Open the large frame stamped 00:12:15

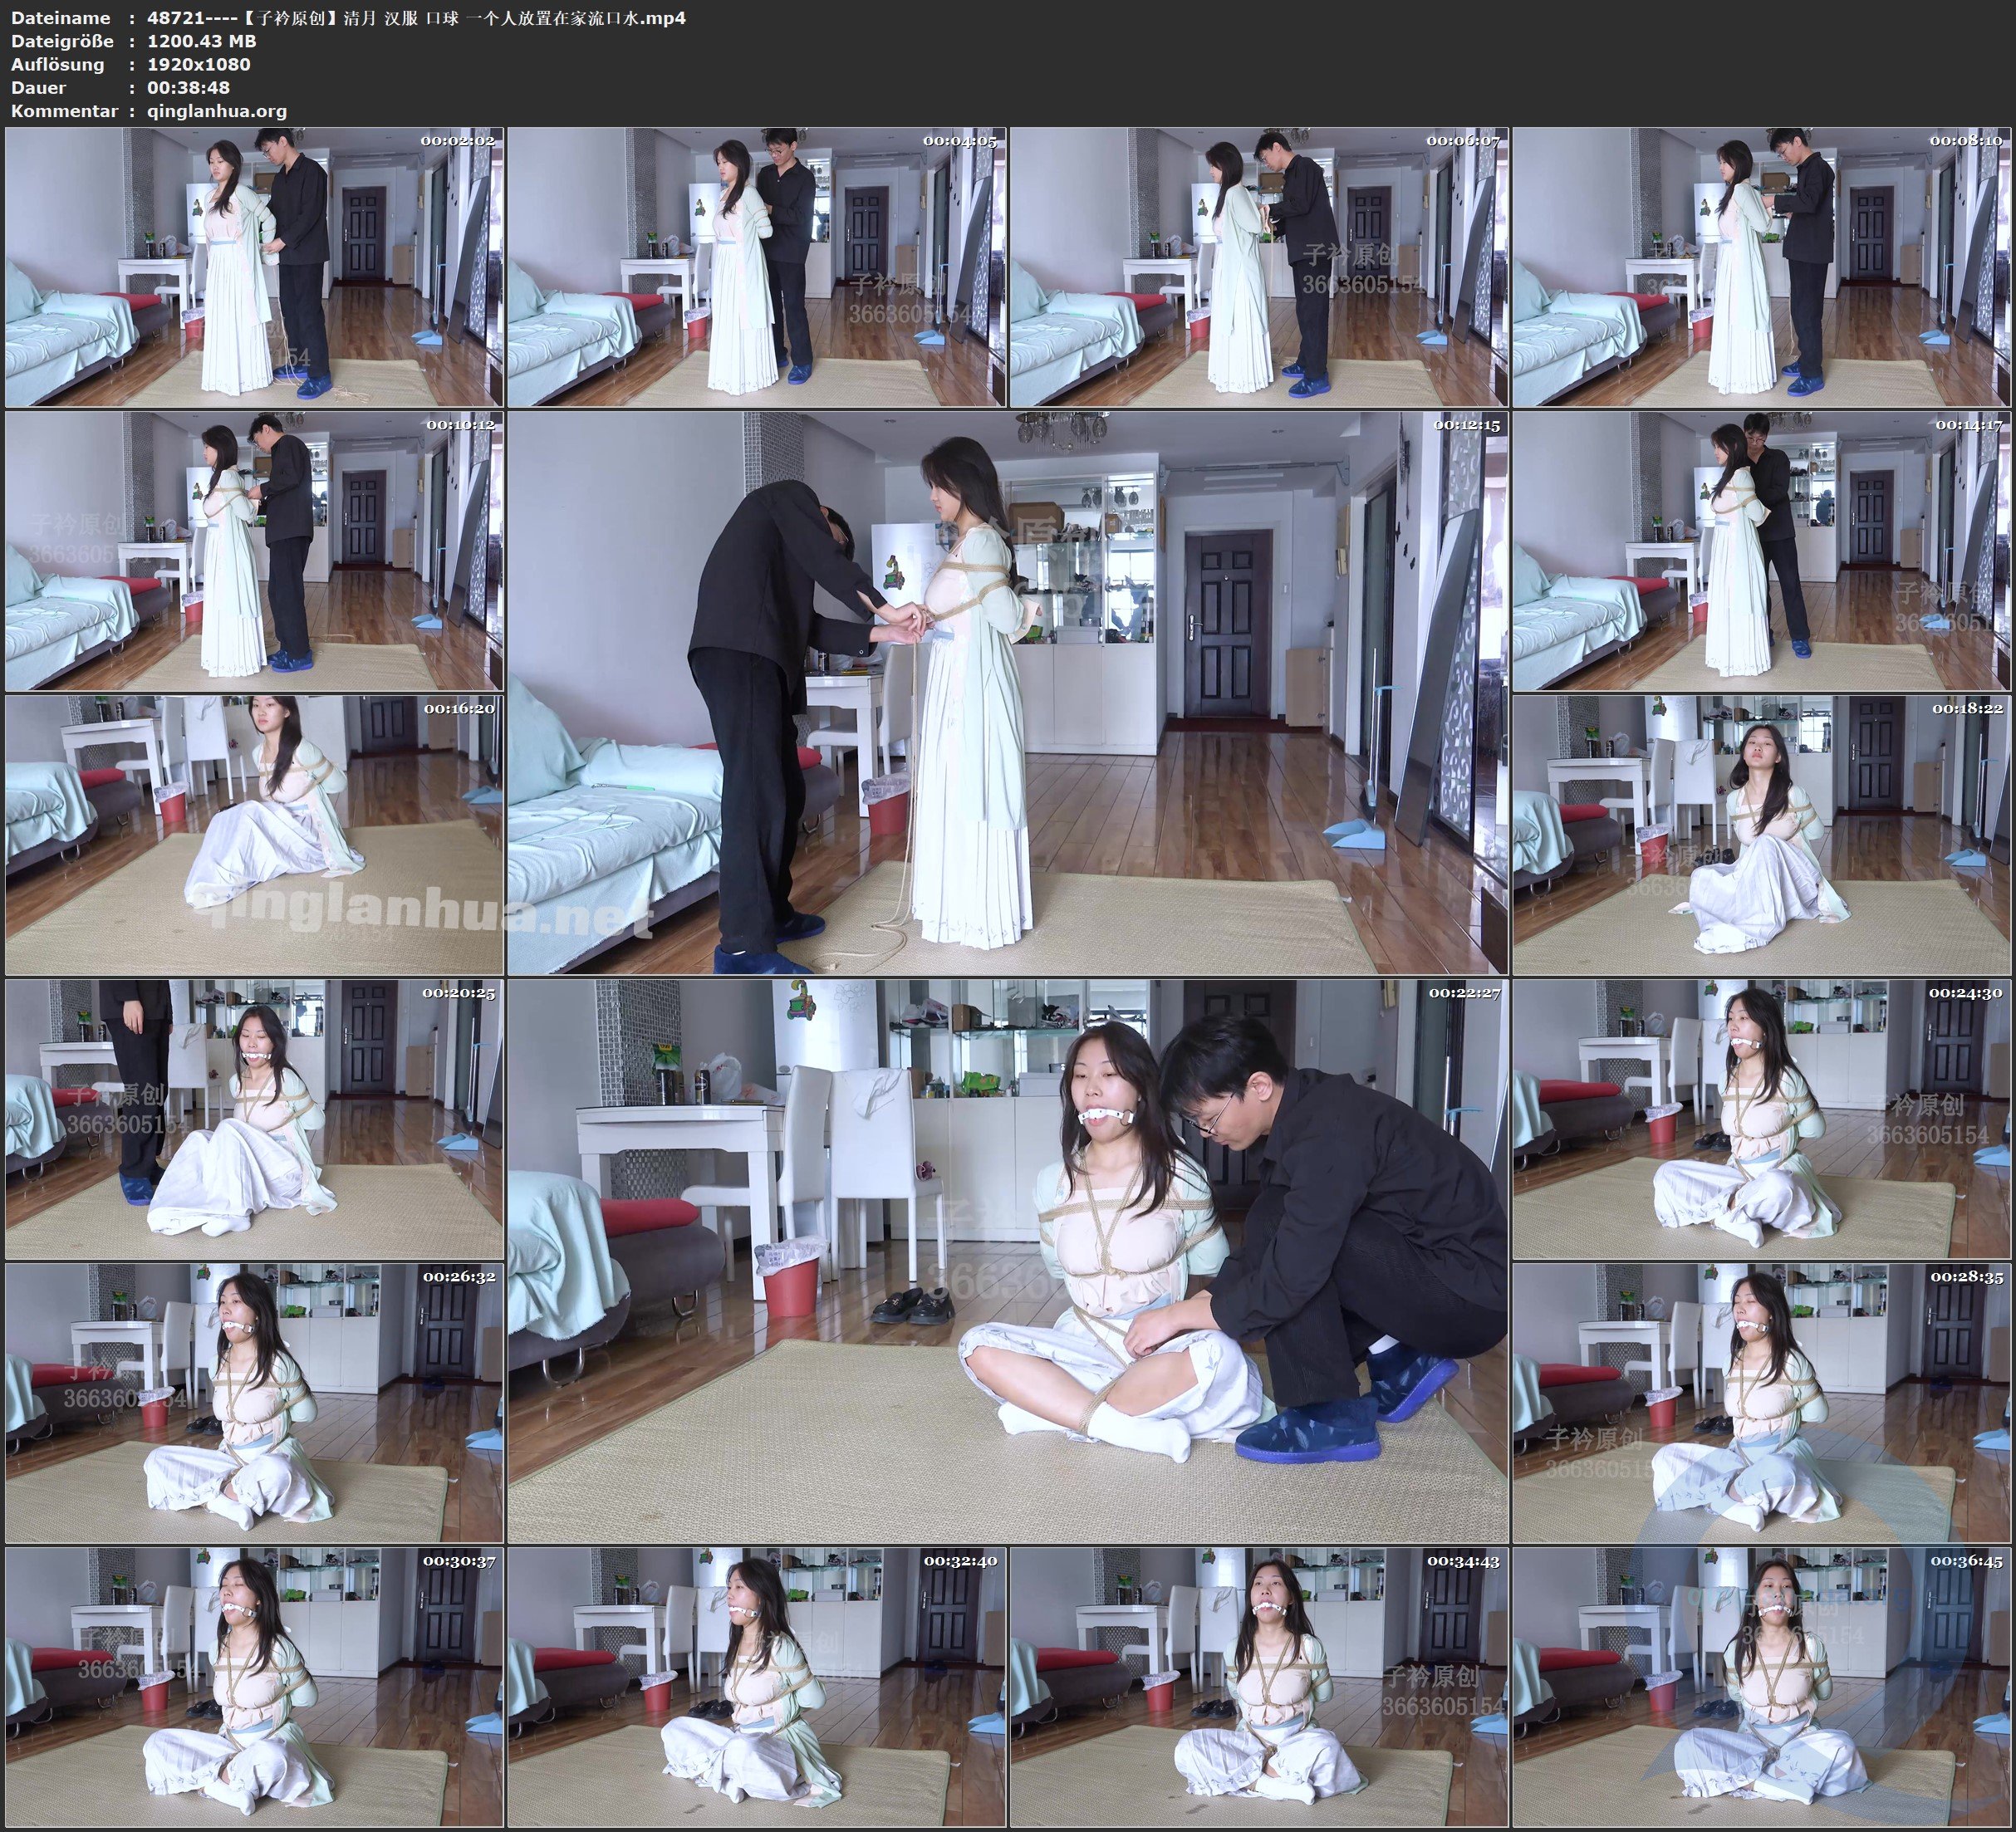coord(1007,693)
